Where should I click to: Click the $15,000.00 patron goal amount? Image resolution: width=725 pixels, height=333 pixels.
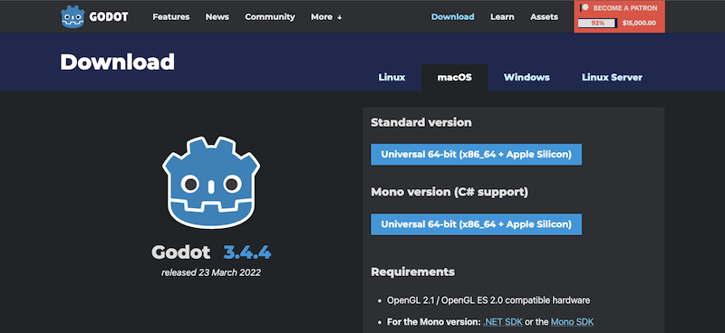[639, 23]
